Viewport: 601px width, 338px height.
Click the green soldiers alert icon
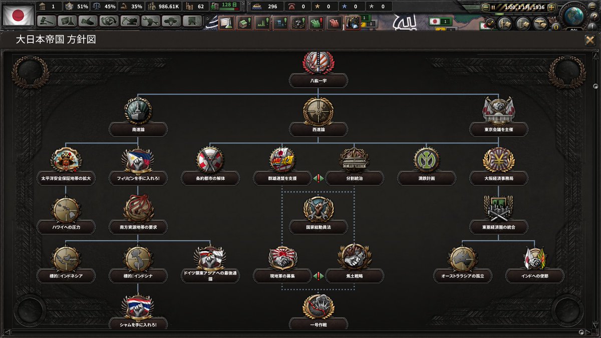tap(316, 23)
